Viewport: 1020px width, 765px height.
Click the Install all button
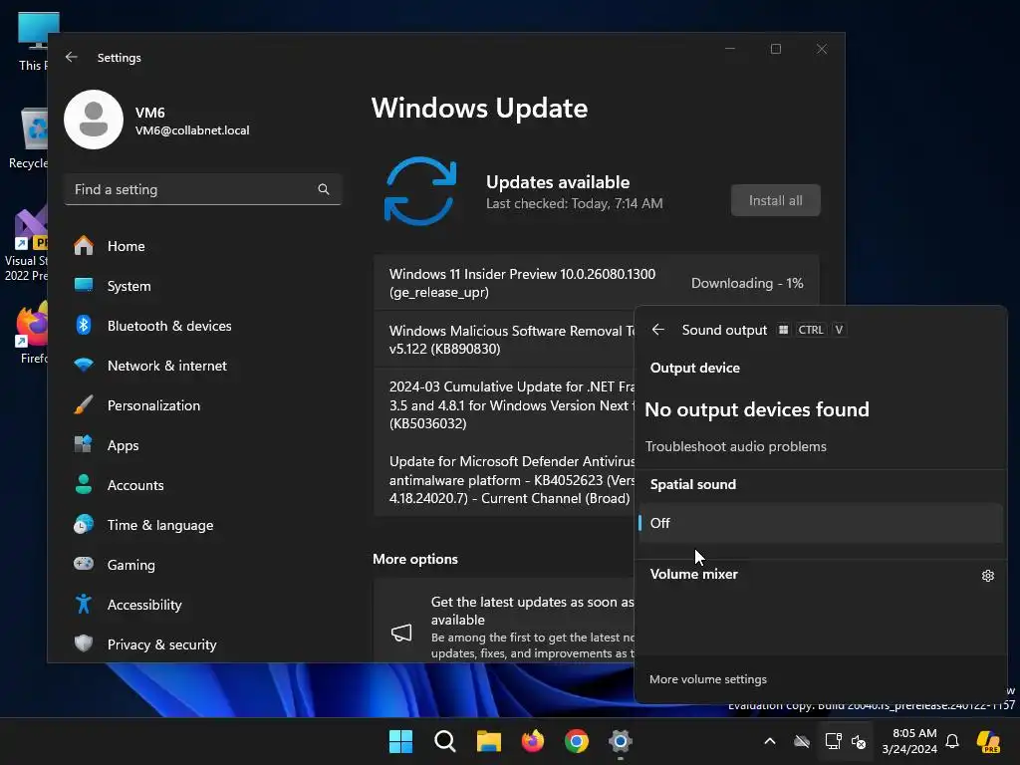click(775, 200)
